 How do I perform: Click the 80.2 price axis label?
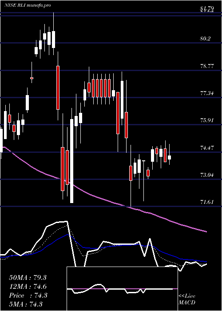click(205, 39)
